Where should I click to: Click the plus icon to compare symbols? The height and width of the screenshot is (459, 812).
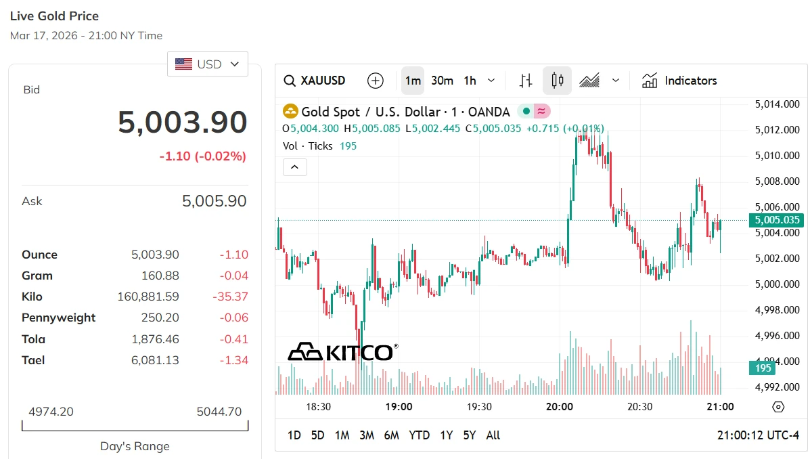click(375, 80)
